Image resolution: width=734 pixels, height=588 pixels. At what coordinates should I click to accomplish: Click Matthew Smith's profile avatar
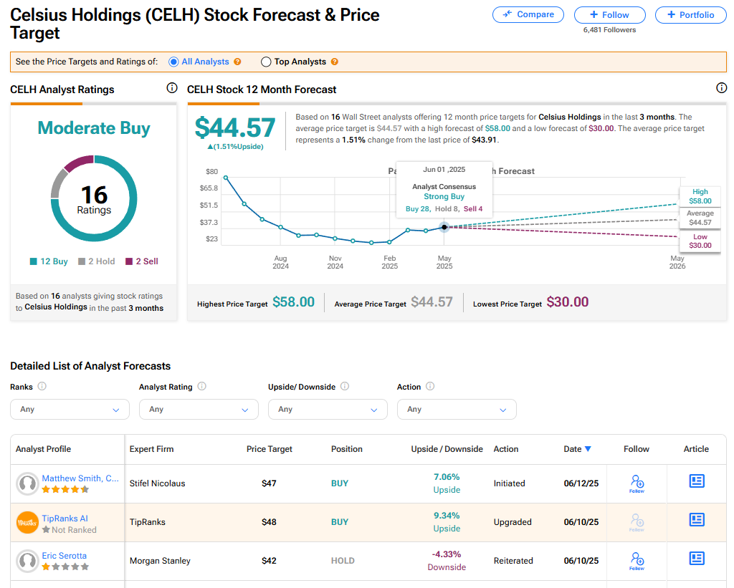27,483
